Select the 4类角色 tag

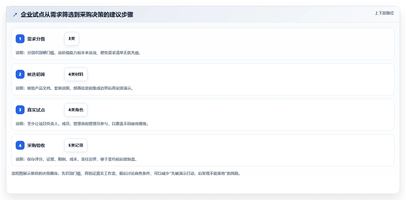pos(76,110)
